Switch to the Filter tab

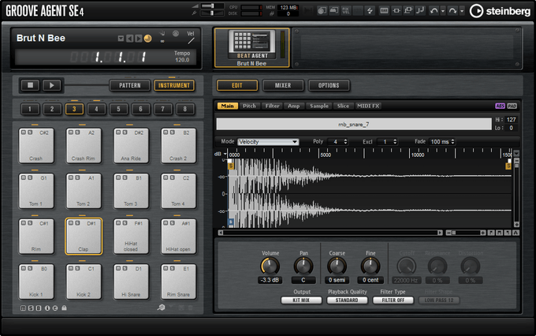[273, 106]
